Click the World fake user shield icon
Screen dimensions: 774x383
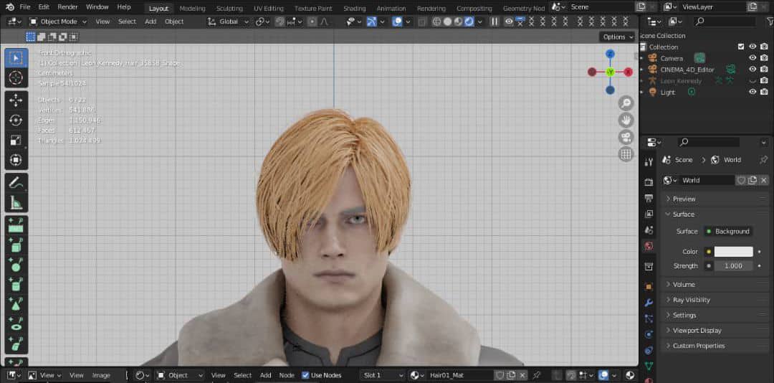tap(741, 180)
